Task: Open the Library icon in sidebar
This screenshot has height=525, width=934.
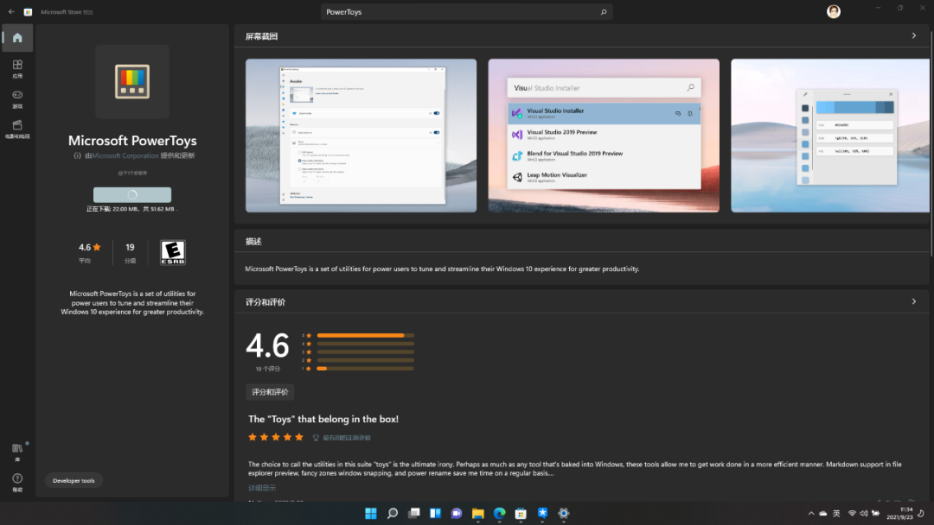Action: pyautogui.click(x=17, y=451)
